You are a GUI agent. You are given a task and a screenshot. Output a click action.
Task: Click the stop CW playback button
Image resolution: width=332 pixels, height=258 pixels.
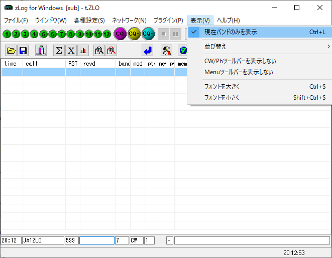click(163, 34)
